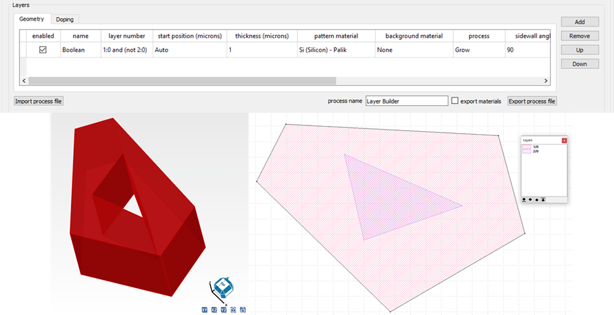The image size is (614, 315).
Task: Select the Geometry tab
Action: pyautogui.click(x=32, y=20)
